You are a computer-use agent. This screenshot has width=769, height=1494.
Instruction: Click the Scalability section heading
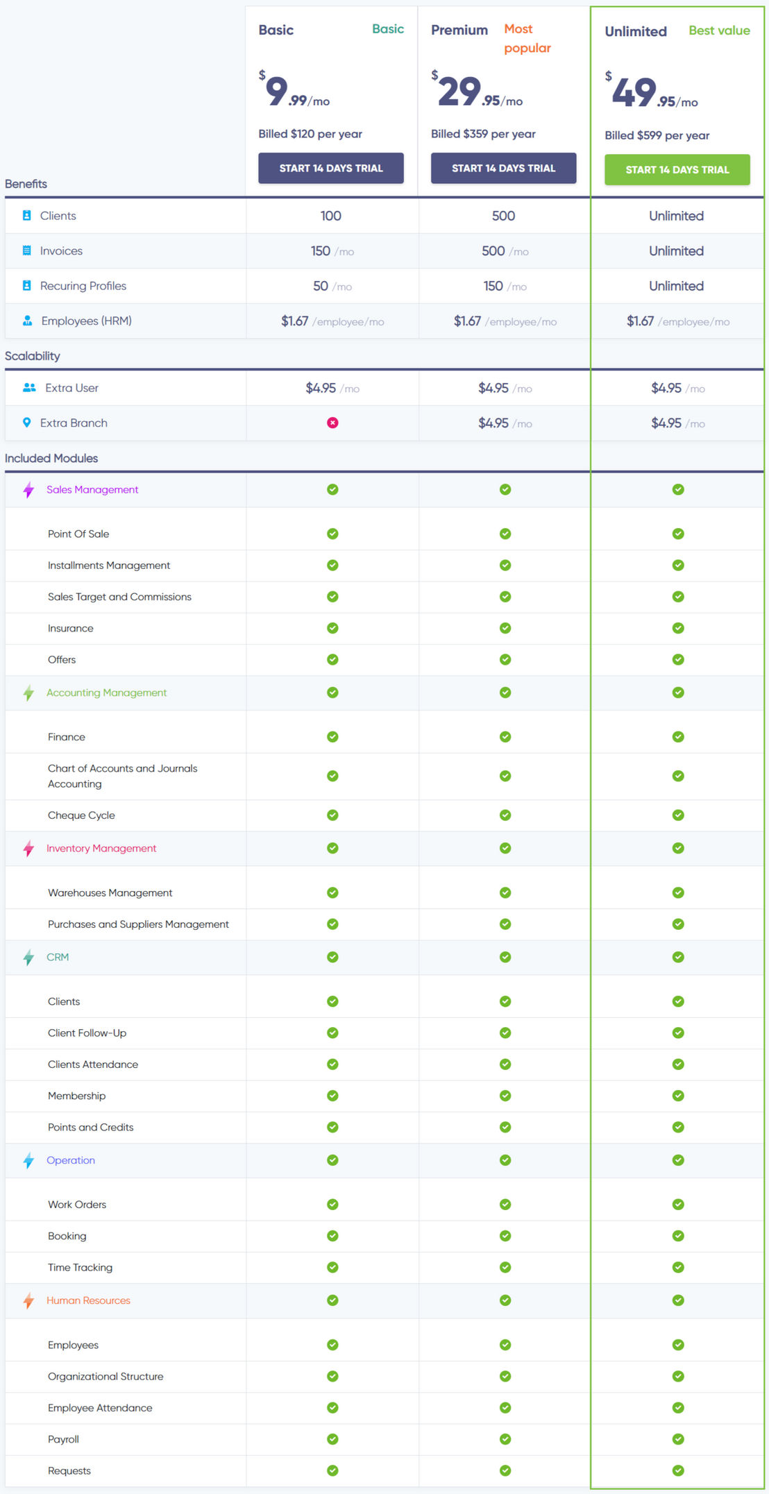pyautogui.click(x=33, y=356)
